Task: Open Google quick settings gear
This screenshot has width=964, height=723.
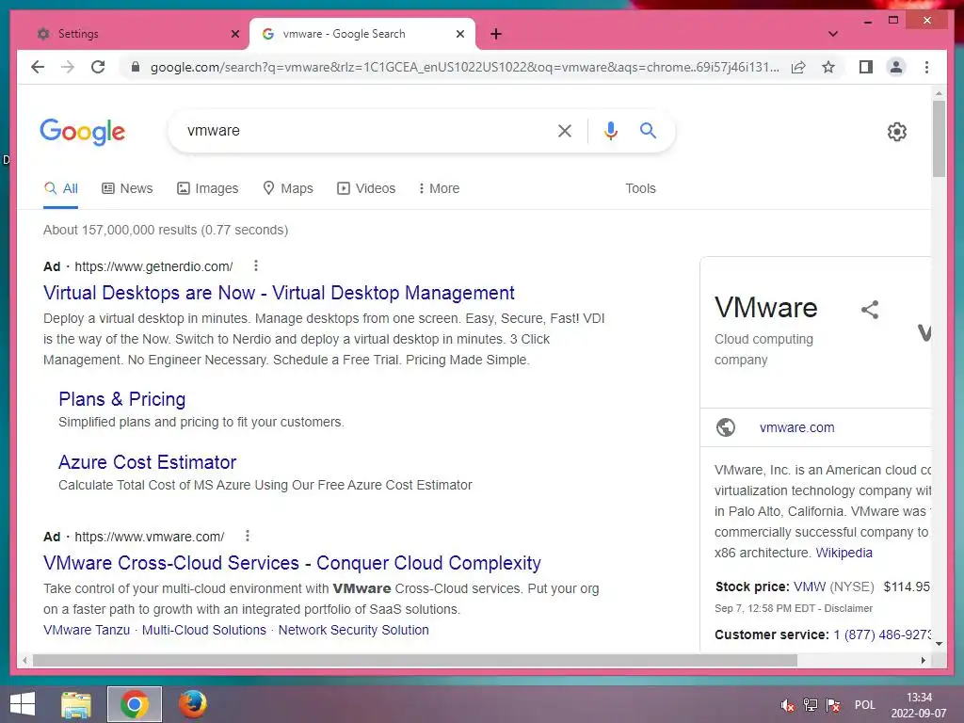Action: (897, 132)
